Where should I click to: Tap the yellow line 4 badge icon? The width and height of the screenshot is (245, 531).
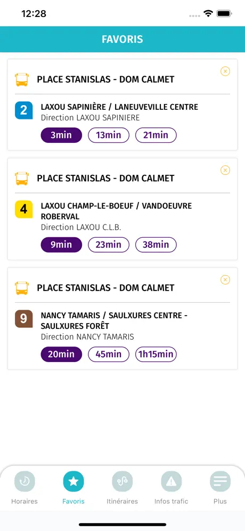coord(23,210)
